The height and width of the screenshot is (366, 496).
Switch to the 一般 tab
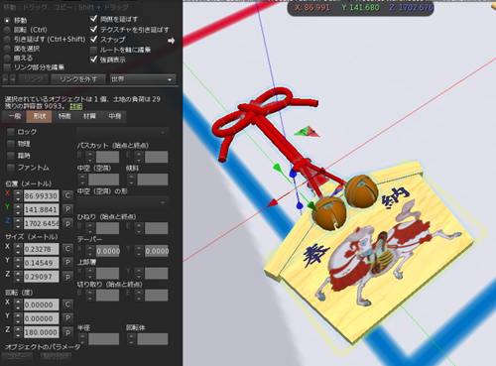click(x=15, y=116)
